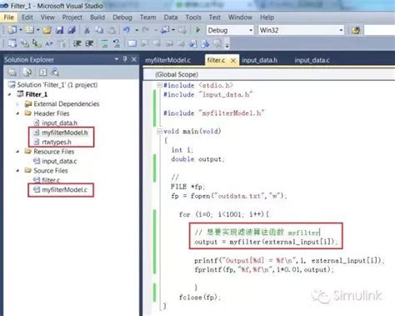Open the Solution Explorer window position dropdown
Viewport: 395px width, 316px height.
click(x=117, y=59)
